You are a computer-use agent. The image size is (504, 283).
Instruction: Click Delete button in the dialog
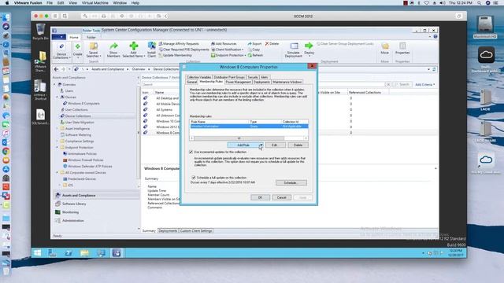[x=298, y=145]
